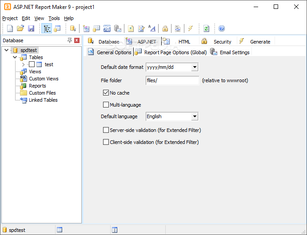Screen dimensions: 307x235
Task: Select the Email Settings sub-tab
Action: [x=230, y=52]
